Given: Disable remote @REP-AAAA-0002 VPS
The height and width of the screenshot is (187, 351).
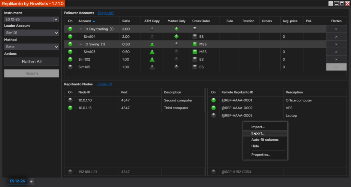Looking at the screenshot, I should (x=214, y=108).
